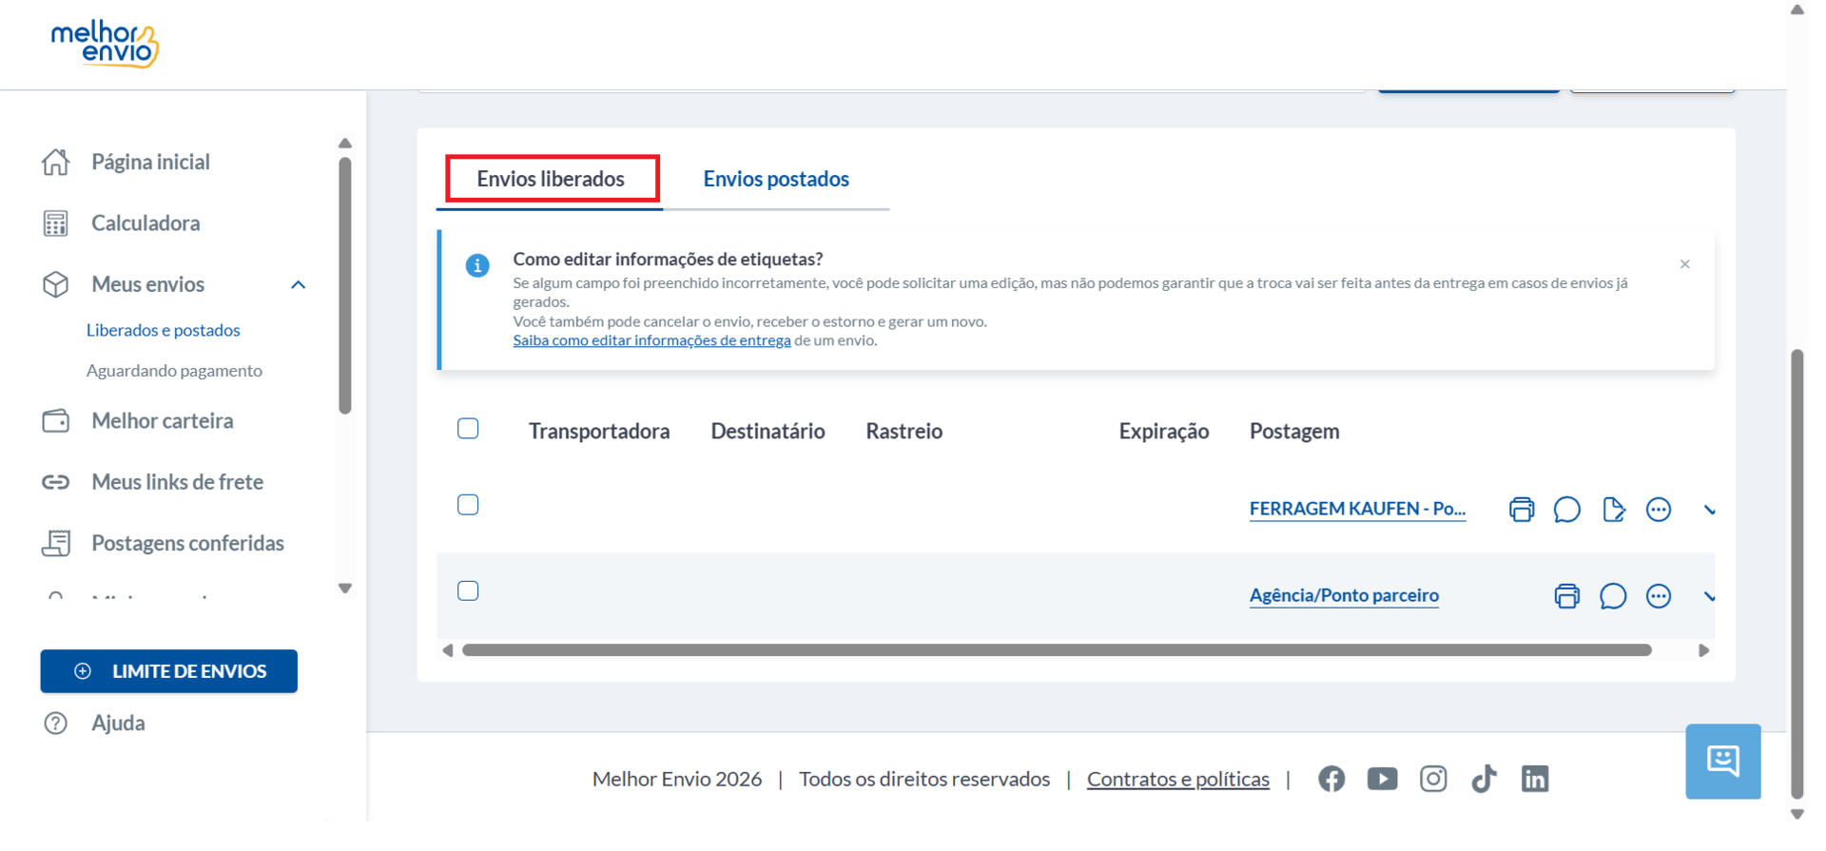
Task: Open Contratos e políticas footer link
Action: (1178, 779)
